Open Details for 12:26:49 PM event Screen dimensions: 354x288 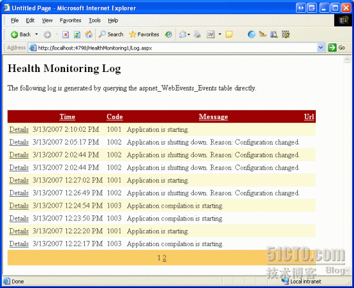(19, 193)
